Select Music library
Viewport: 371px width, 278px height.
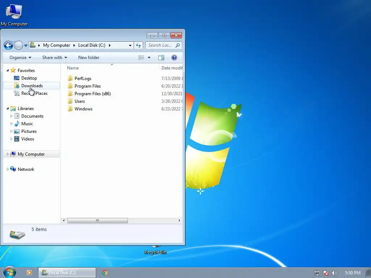pos(24,124)
